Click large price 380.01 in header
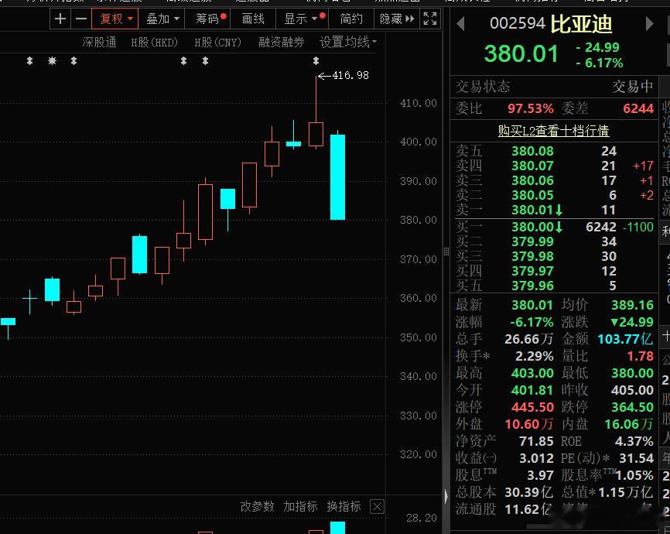This screenshot has height=534, width=670. point(521,54)
